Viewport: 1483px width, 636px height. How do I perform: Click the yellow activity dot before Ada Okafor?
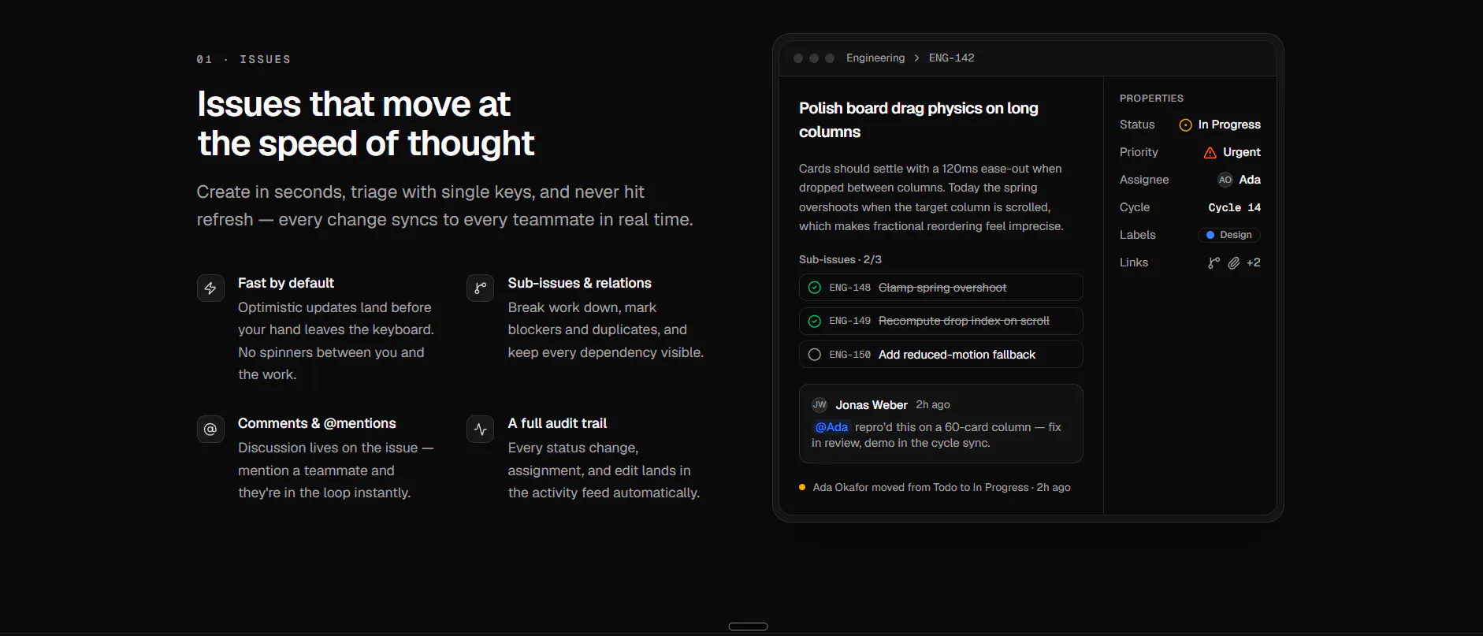coord(802,487)
